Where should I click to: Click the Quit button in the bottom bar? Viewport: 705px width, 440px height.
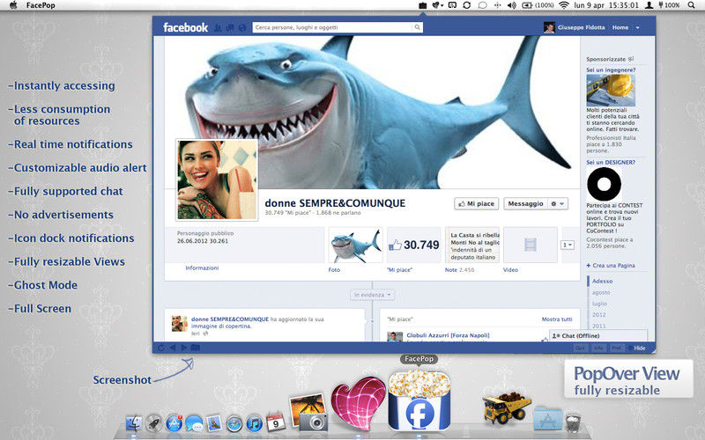click(x=581, y=348)
